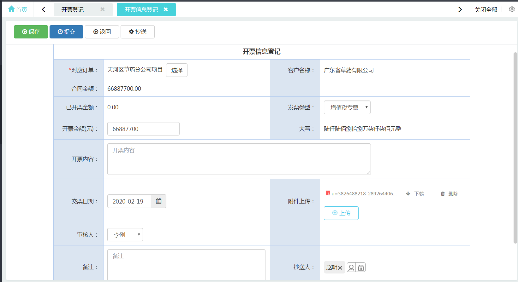The width and height of the screenshot is (518, 282).
Task: Click the green 保存 button
Action: click(x=31, y=32)
